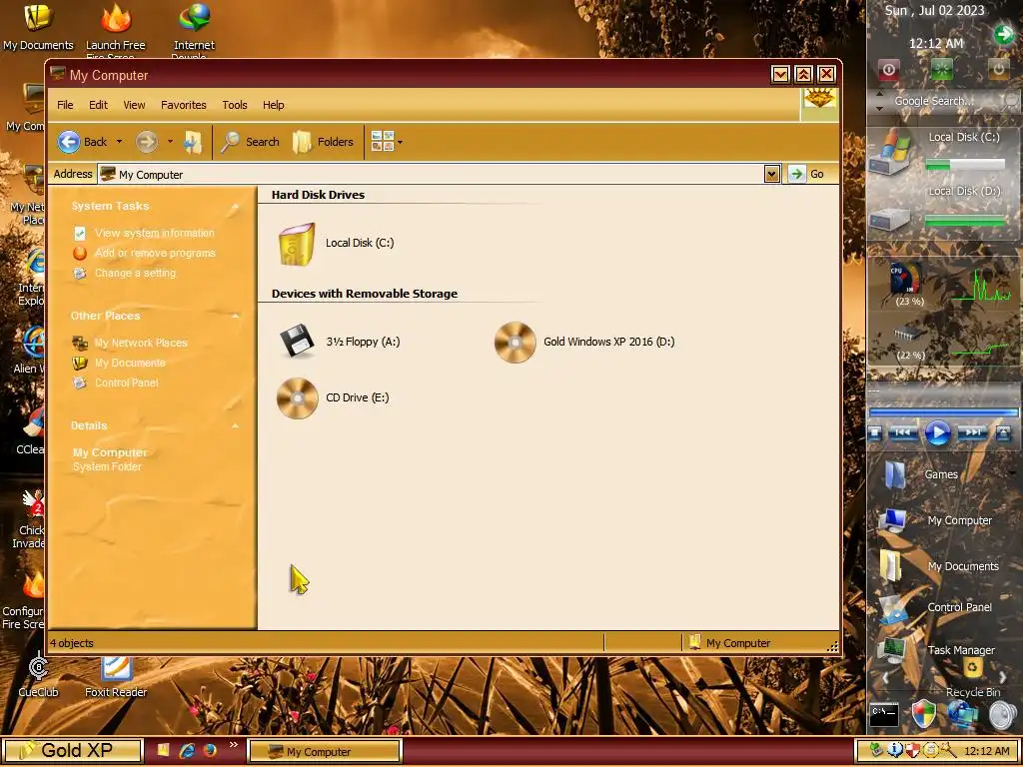Open the Back history dropdown arrow
Viewport: 1023px width, 767px height.
pyautogui.click(x=119, y=142)
